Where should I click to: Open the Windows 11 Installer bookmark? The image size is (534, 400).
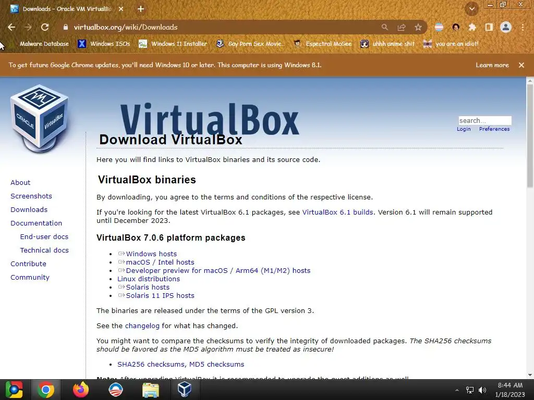coord(173,44)
